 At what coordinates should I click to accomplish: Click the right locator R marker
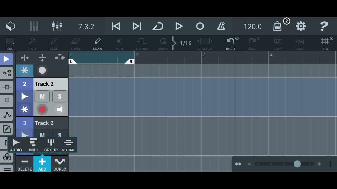130,62
